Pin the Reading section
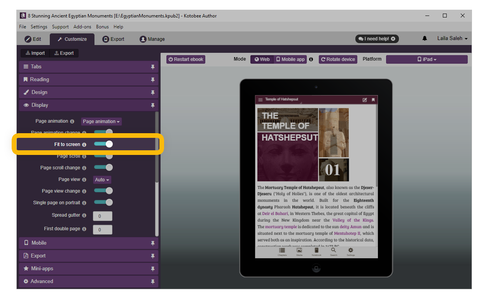 click(x=153, y=80)
